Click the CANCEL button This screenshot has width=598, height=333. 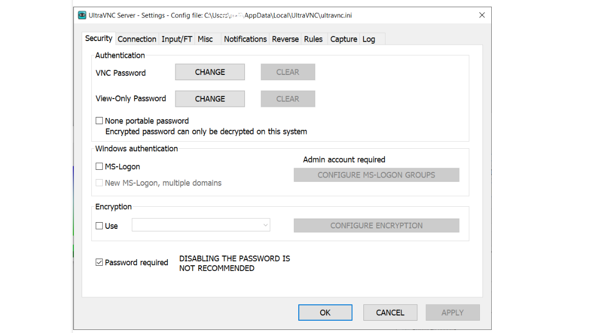390,312
